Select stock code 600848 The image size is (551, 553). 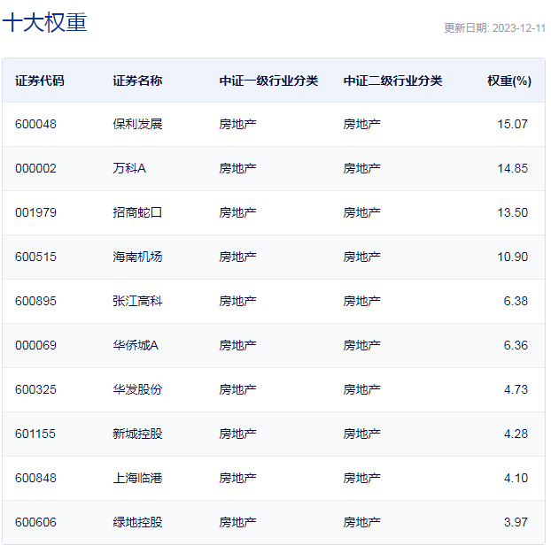pyautogui.click(x=35, y=478)
